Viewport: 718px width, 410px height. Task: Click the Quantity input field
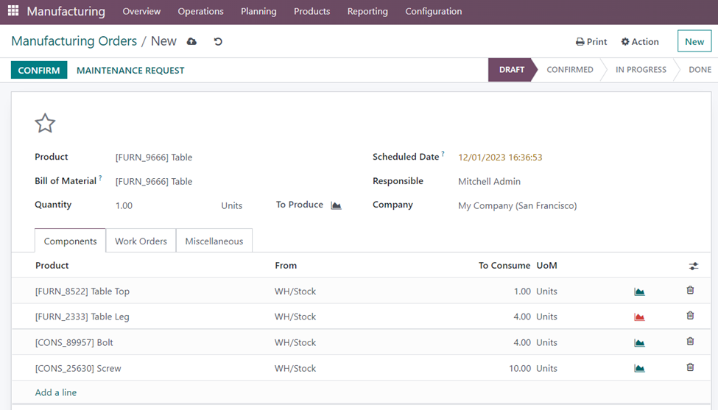coord(162,206)
